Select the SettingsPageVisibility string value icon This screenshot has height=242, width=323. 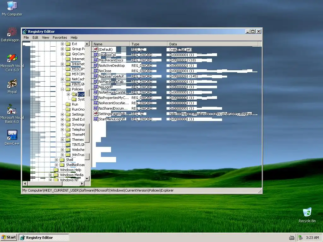[96, 113]
